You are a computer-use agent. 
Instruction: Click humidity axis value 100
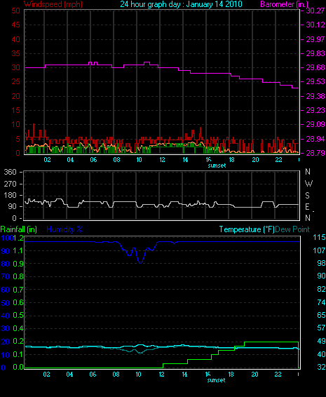(x=7, y=238)
